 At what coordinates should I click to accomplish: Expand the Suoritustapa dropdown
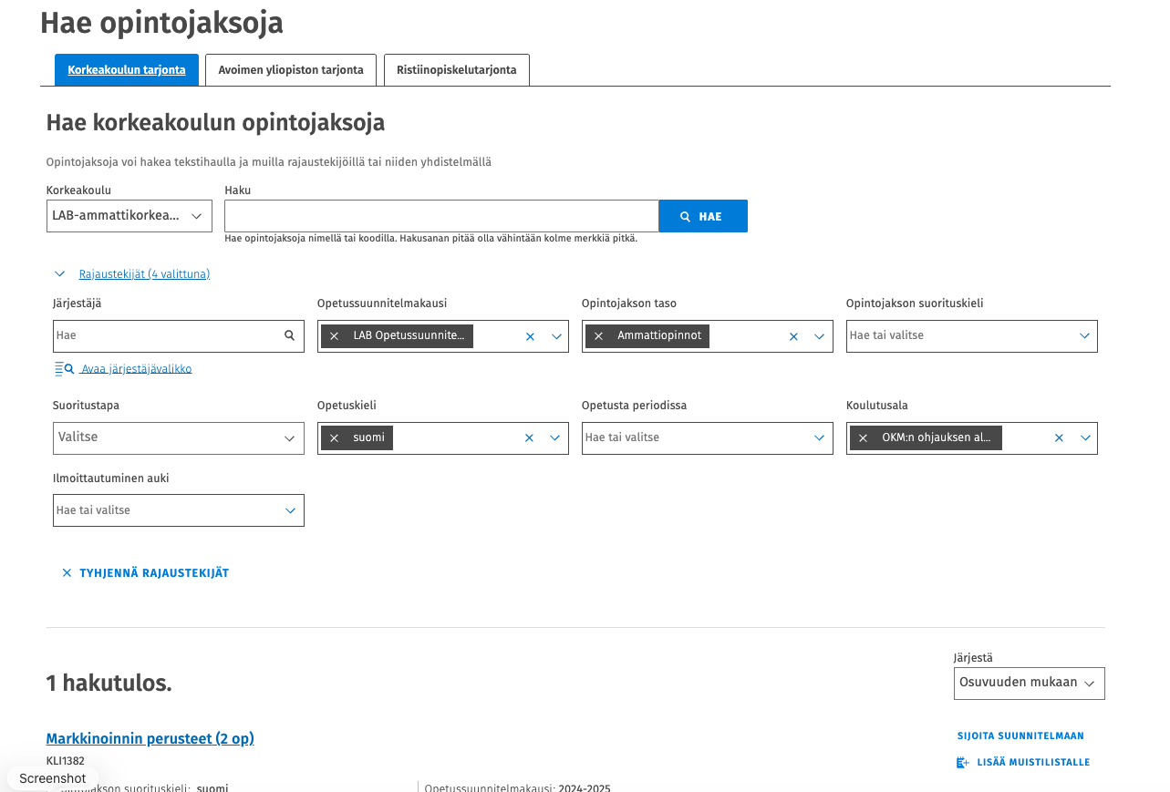tap(179, 438)
